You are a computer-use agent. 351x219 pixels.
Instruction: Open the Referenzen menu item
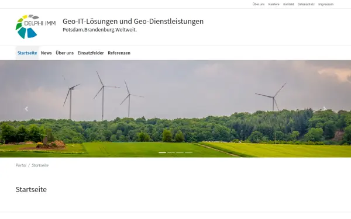[x=119, y=53]
